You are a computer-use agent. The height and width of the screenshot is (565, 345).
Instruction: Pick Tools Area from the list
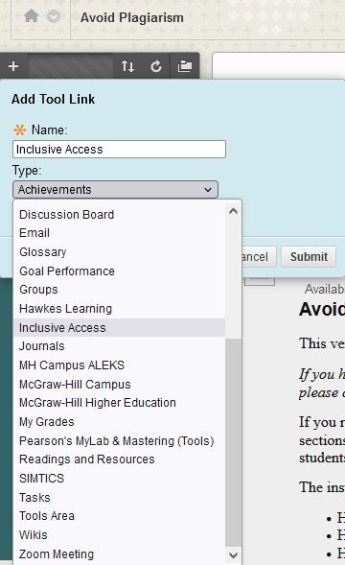pyautogui.click(x=119, y=516)
